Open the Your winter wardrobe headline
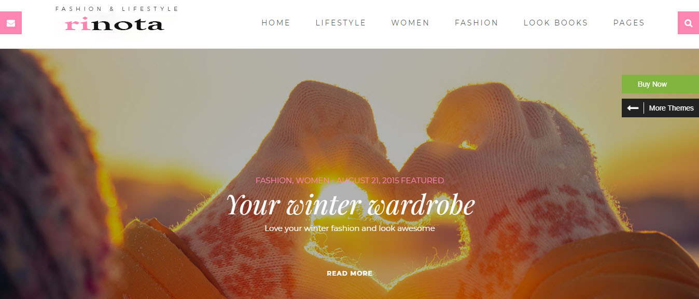 tap(351, 205)
